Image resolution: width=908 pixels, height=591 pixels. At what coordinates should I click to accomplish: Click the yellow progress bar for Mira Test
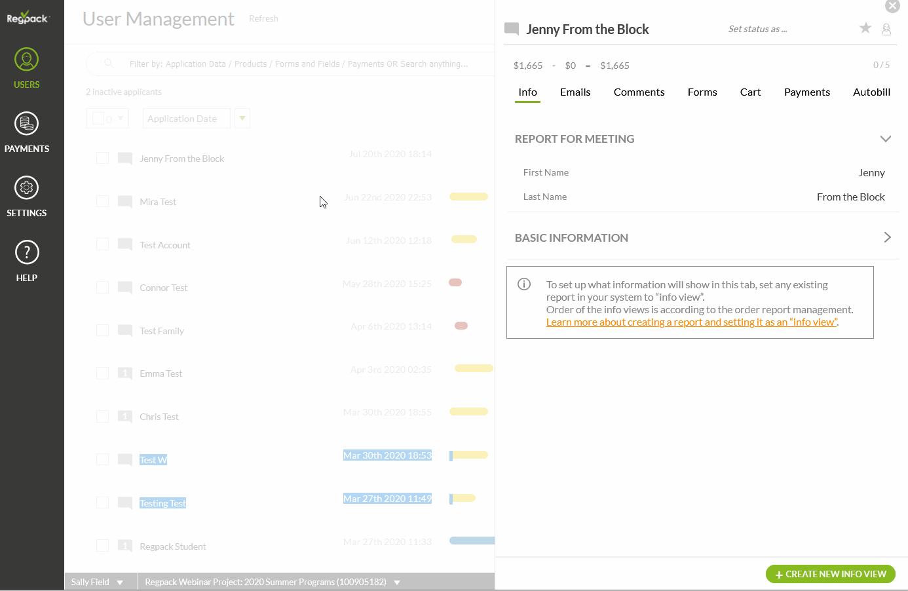click(468, 197)
